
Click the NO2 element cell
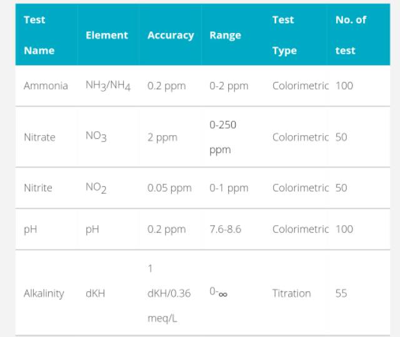(x=96, y=188)
